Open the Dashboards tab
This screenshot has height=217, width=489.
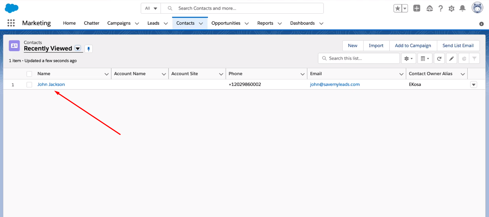pyautogui.click(x=302, y=23)
